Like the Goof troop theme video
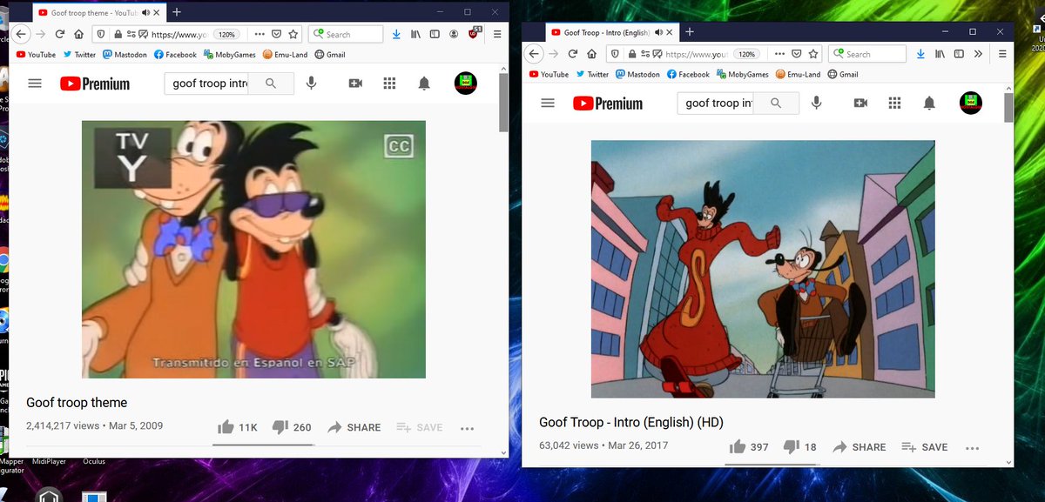1045x502 pixels. [237, 427]
